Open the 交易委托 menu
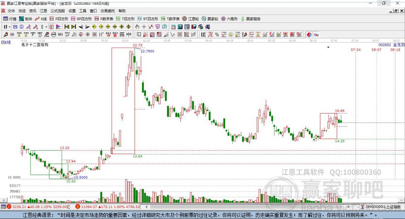Screen dimensions: 405x219 pyautogui.click(x=108, y=11)
